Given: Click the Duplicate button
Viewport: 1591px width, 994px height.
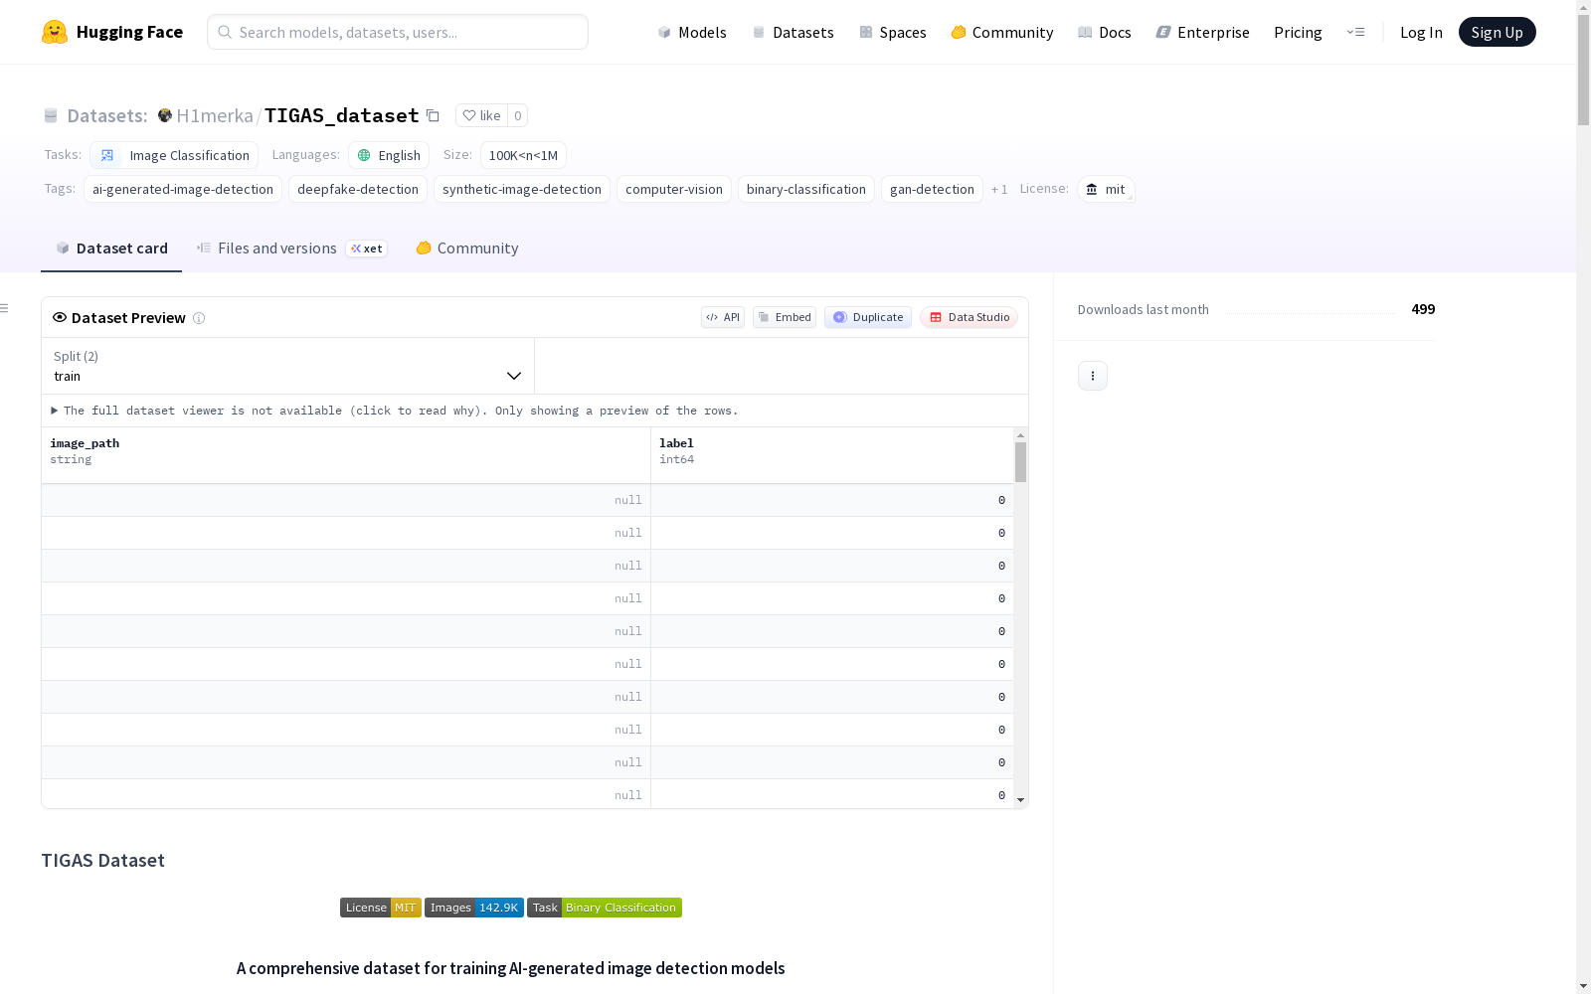Looking at the screenshot, I should pos(868,317).
